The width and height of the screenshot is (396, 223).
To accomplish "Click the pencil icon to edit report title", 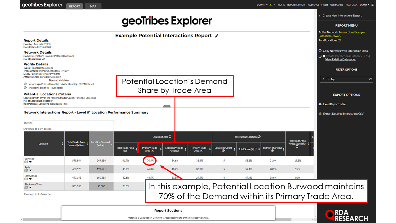I will [x=217, y=36].
